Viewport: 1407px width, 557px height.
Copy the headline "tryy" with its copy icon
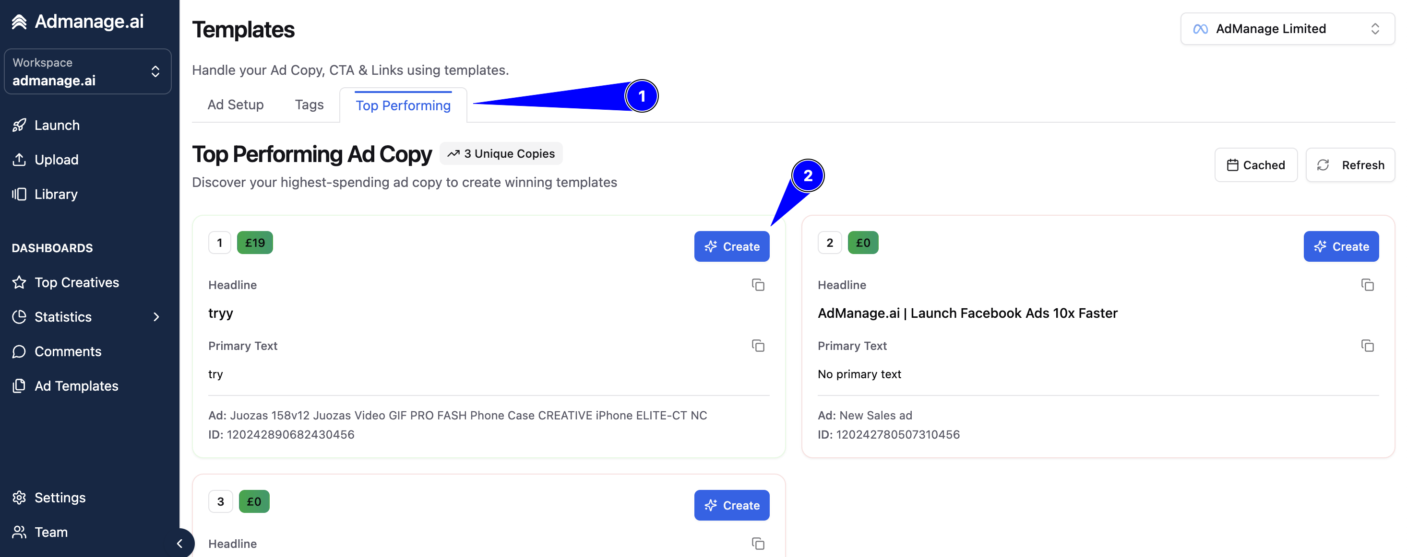(758, 285)
